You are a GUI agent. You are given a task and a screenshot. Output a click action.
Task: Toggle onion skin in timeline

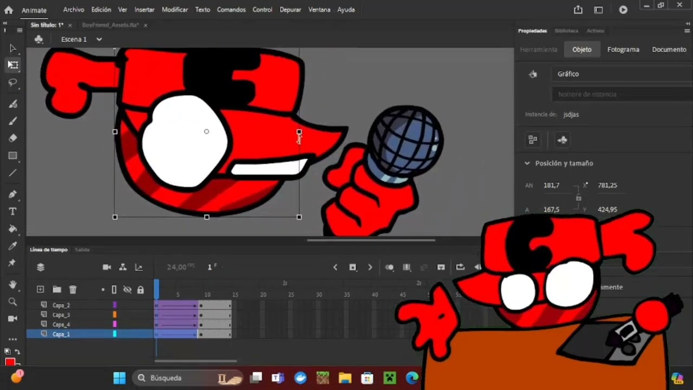(x=389, y=267)
